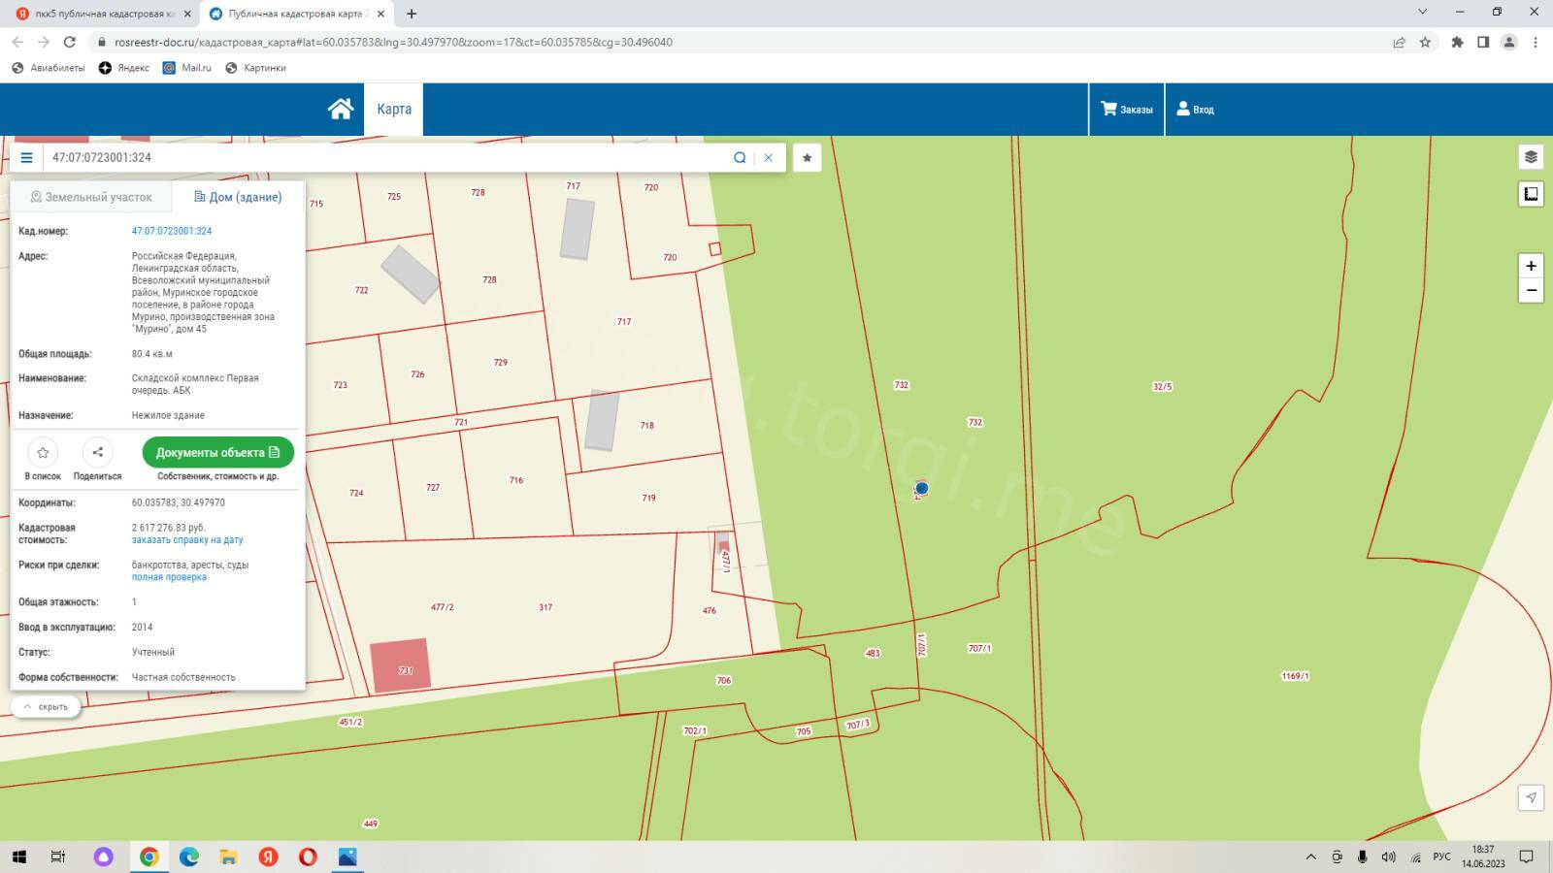Click the measurement tool icon below layers
1553x873 pixels.
point(1531,194)
